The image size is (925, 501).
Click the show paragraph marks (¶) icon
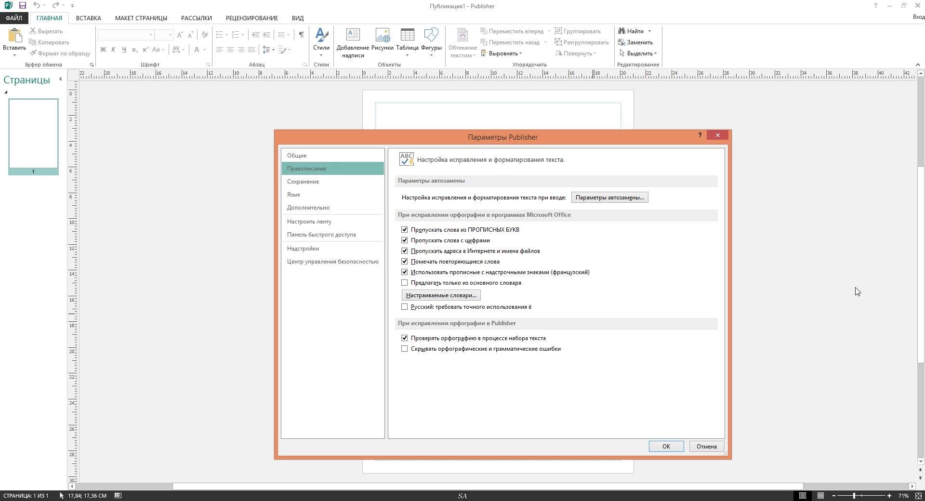[301, 35]
